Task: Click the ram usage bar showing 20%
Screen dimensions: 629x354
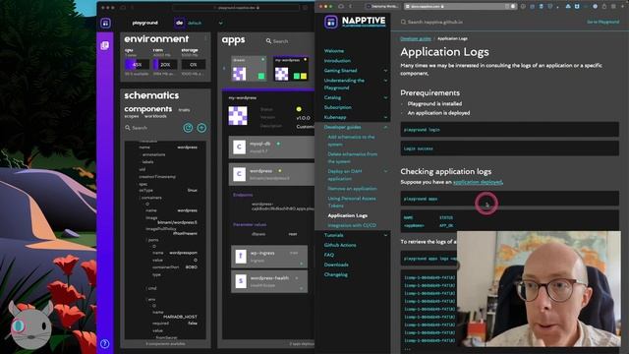Action: click(x=165, y=64)
